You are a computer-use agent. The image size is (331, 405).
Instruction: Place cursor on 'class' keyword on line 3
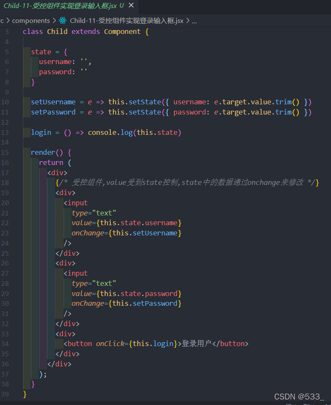click(x=33, y=31)
